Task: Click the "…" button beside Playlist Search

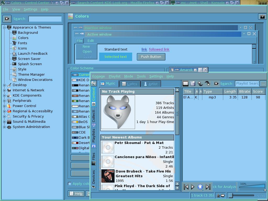Action: (x=263, y=83)
